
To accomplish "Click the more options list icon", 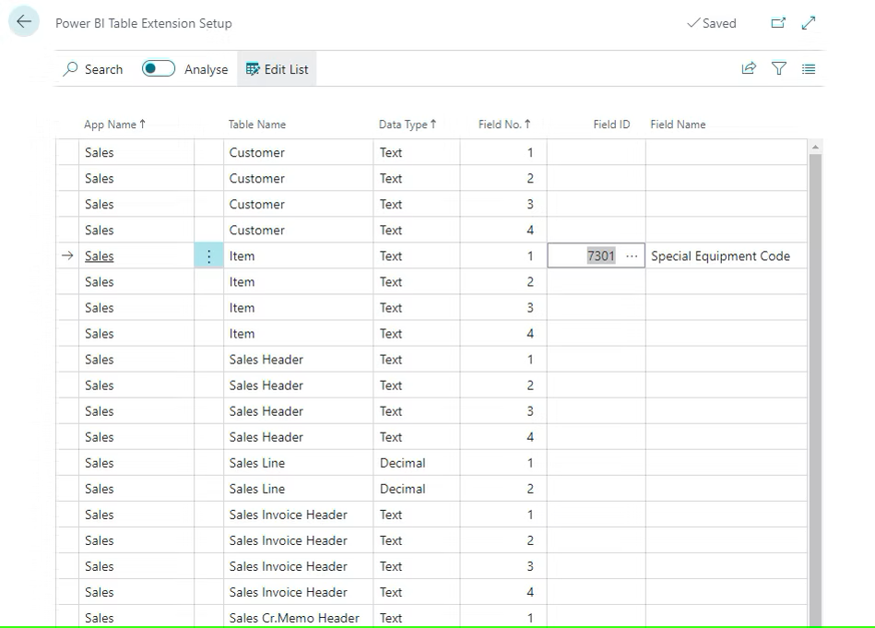I will tap(809, 68).
